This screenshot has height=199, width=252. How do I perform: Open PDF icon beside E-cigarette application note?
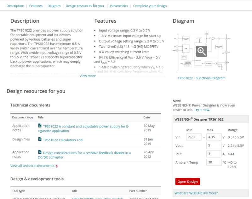coord(40,126)
